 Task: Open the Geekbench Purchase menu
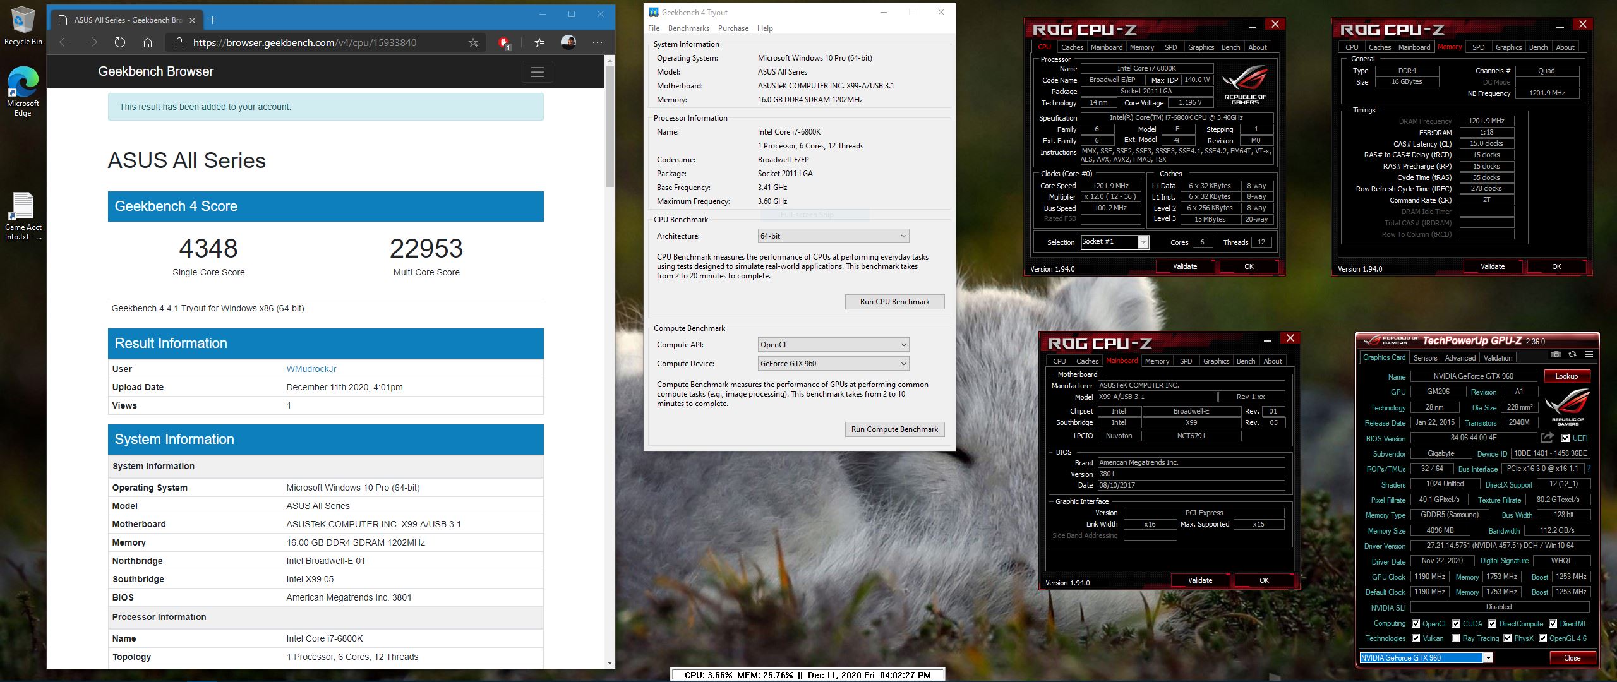pyautogui.click(x=733, y=28)
